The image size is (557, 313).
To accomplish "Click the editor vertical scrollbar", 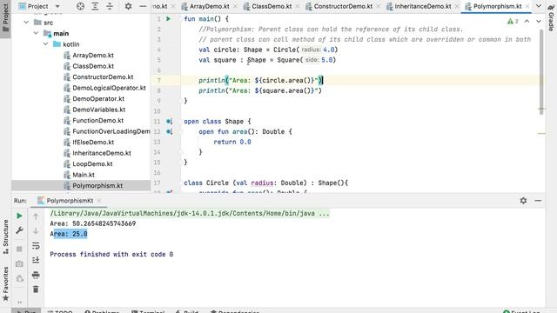I will pos(541,71).
